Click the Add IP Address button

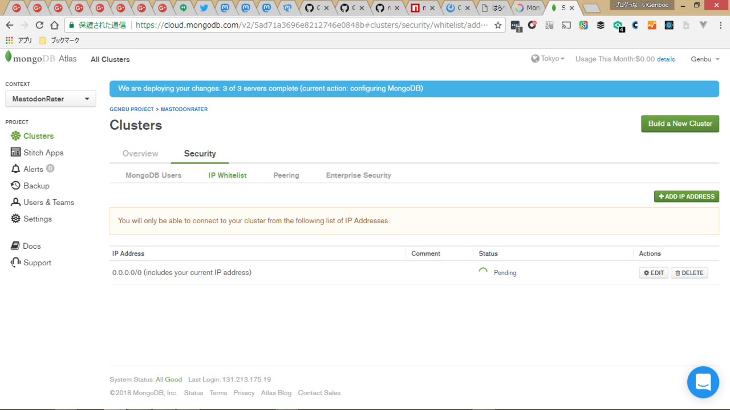[x=686, y=196]
